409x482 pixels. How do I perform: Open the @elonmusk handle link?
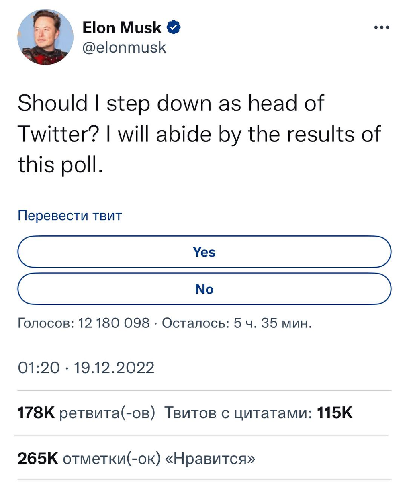pyautogui.click(x=124, y=48)
